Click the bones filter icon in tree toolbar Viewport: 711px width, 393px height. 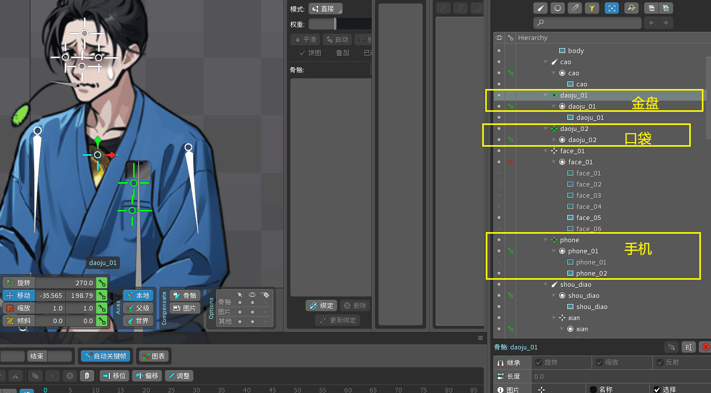541,8
